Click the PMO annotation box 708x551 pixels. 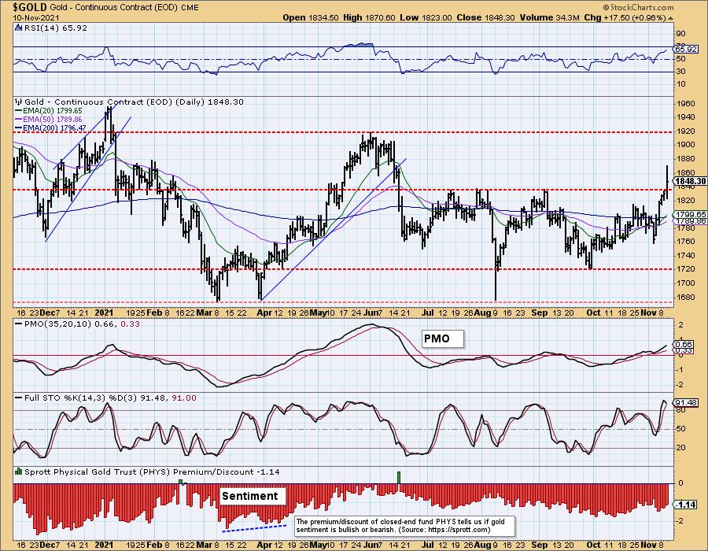click(x=442, y=338)
